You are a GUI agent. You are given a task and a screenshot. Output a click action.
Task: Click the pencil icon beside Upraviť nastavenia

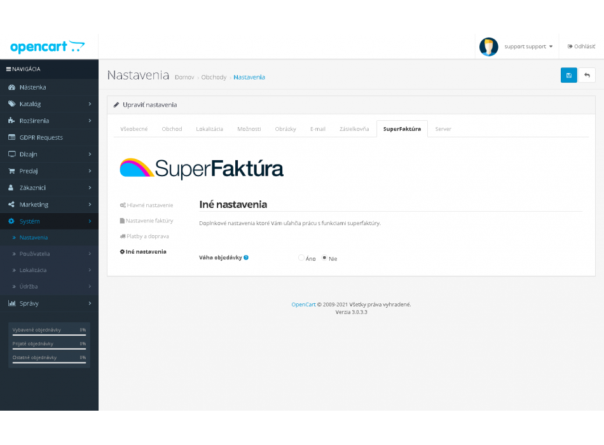(x=116, y=105)
